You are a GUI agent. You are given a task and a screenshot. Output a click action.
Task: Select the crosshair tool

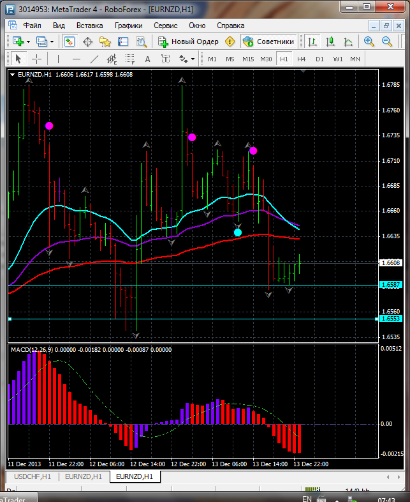37,59
